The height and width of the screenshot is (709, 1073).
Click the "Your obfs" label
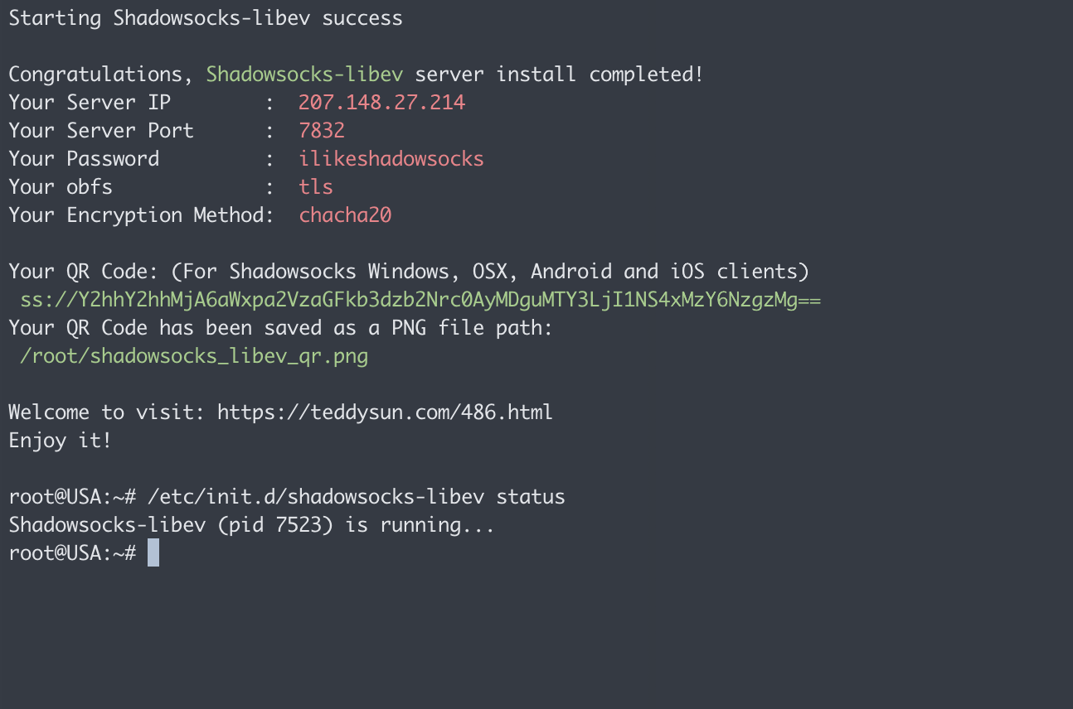61,187
